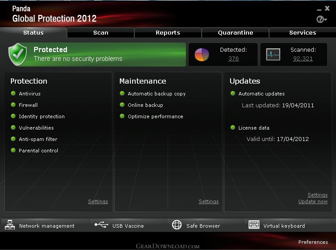Screen dimensions: 336x250
Task: Click the Valid until date 17/04/2012
Action: (293, 139)
